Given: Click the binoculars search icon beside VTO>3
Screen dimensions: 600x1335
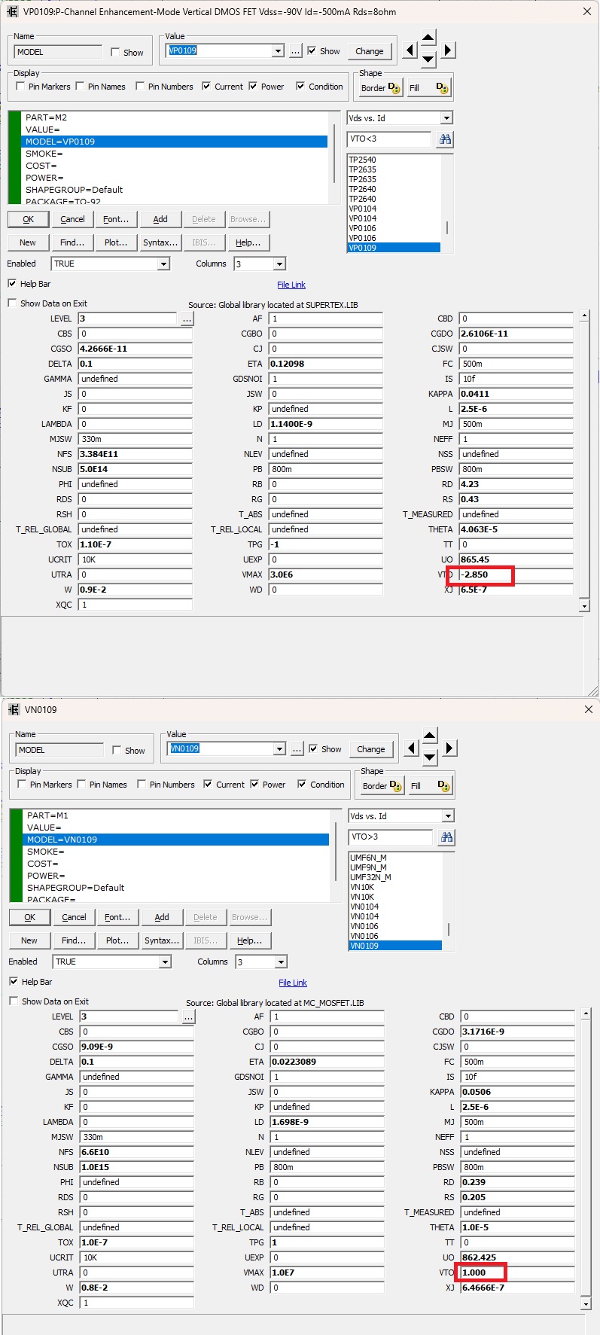Looking at the screenshot, I should click(446, 837).
